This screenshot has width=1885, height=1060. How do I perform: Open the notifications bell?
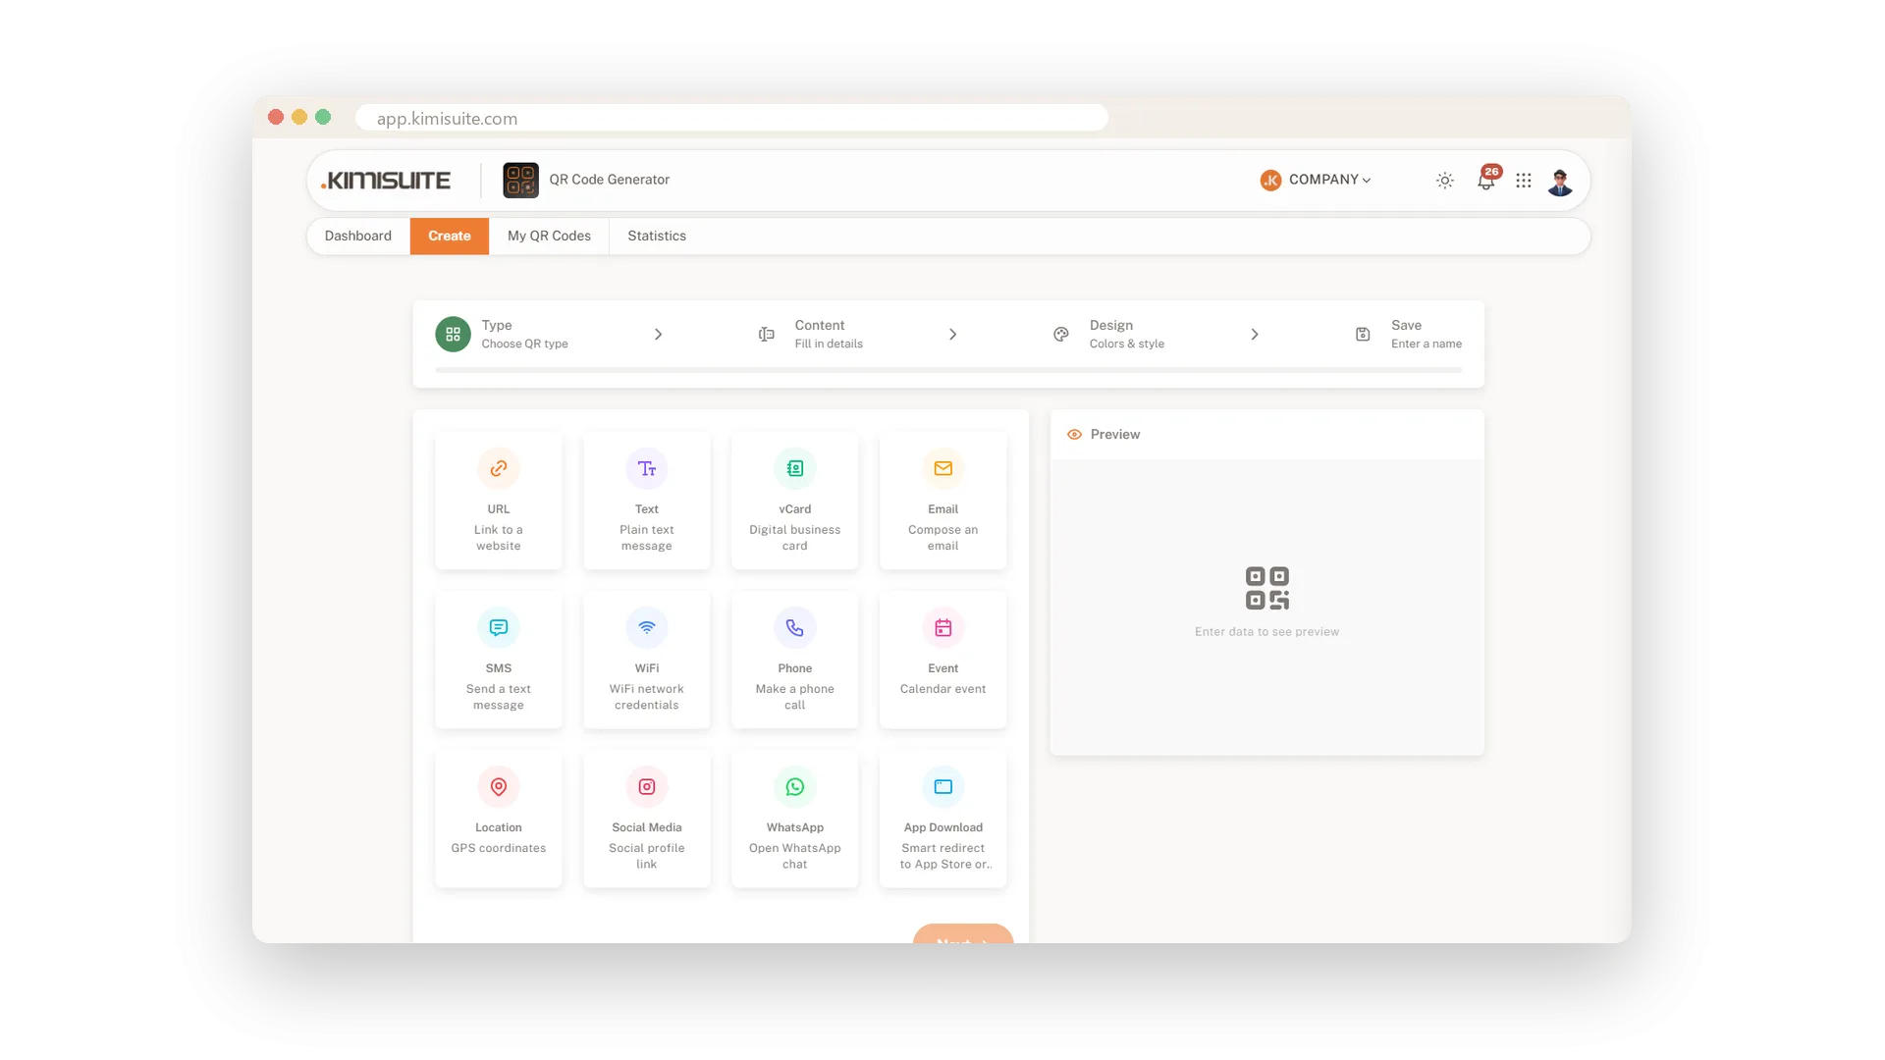pyautogui.click(x=1485, y=182)
